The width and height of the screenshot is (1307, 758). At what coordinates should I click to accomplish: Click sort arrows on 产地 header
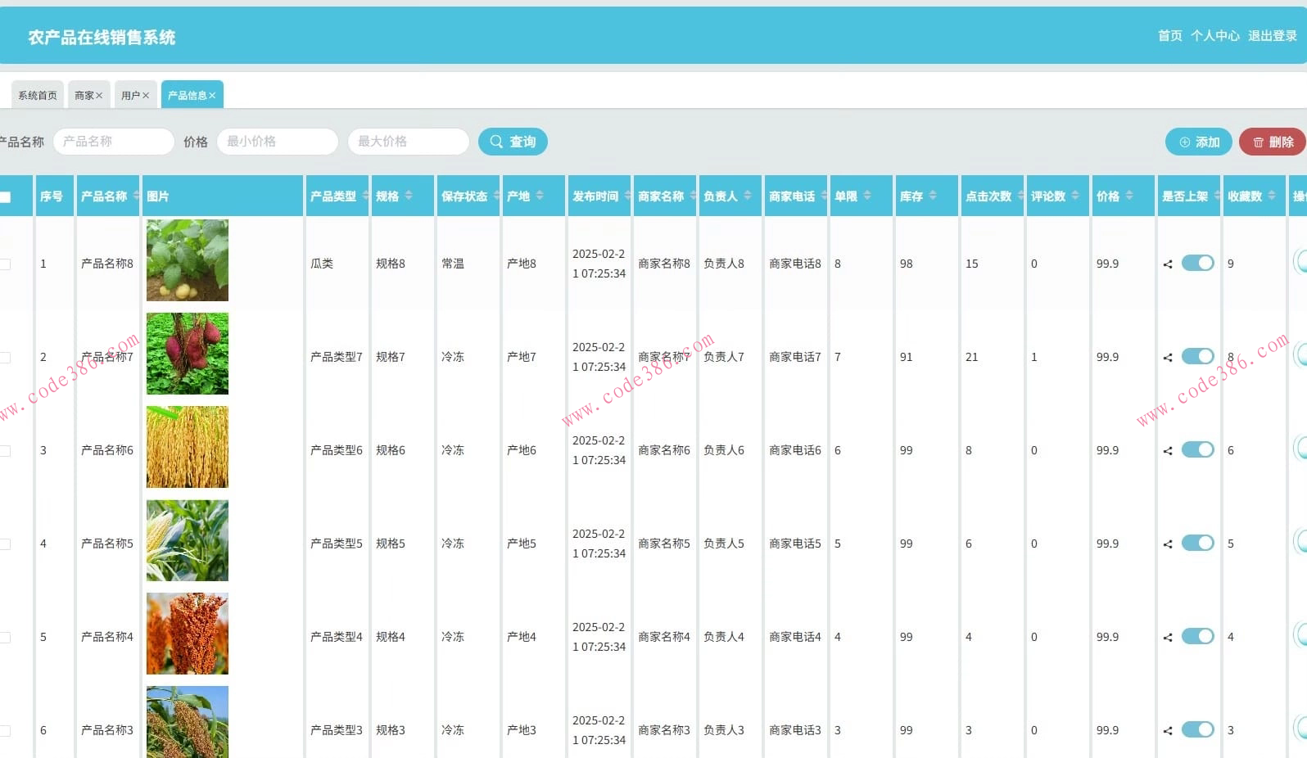[x=540, y=196]
